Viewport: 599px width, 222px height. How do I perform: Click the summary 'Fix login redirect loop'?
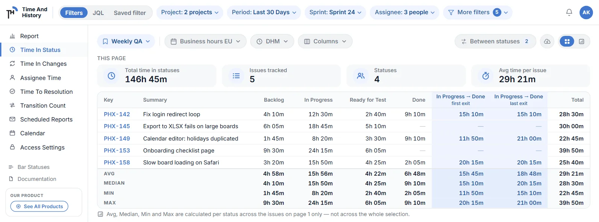(171, 114)
